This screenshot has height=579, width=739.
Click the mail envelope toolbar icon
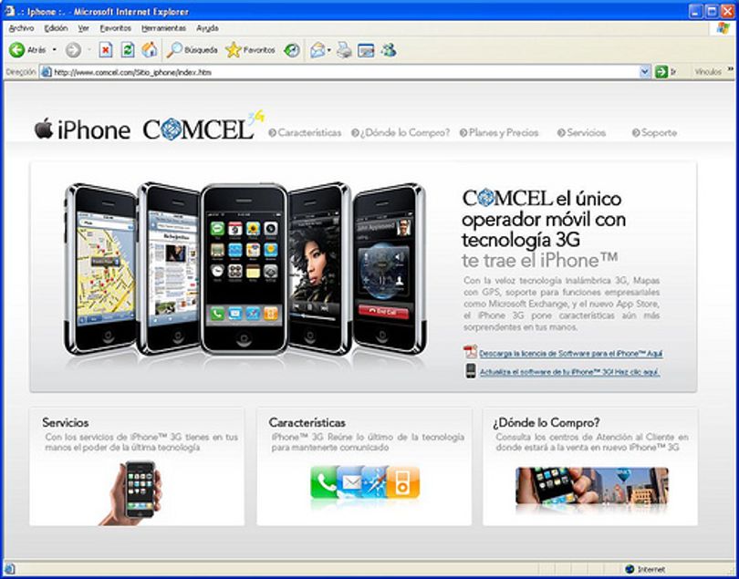coord(317,50)
